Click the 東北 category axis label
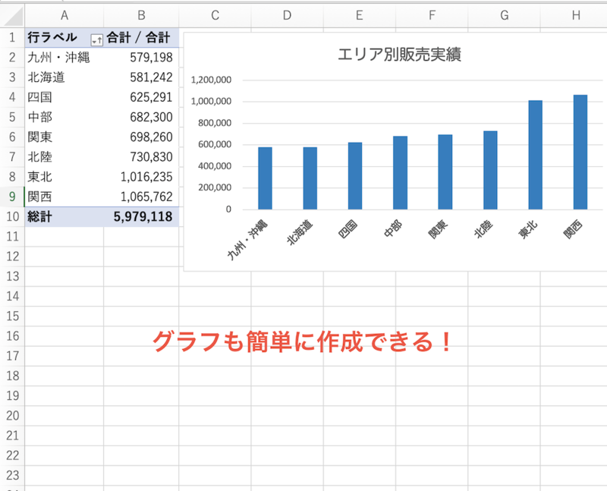607x491 pixels. (527, 229)
